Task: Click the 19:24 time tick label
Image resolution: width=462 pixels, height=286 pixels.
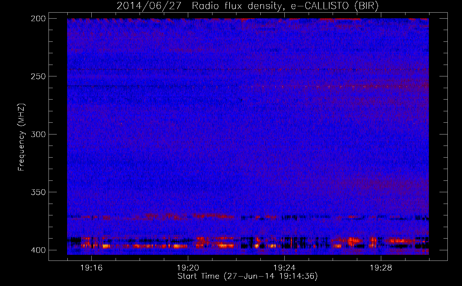Action: pyautogui.click(x=284, y=268)
